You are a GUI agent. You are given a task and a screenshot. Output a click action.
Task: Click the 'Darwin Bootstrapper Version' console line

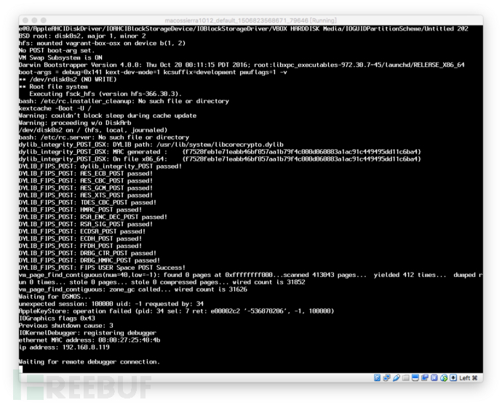point(242,65)
